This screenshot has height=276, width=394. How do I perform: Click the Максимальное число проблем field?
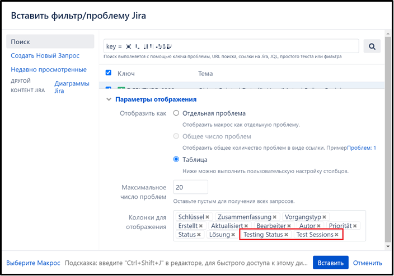(190, 187)
